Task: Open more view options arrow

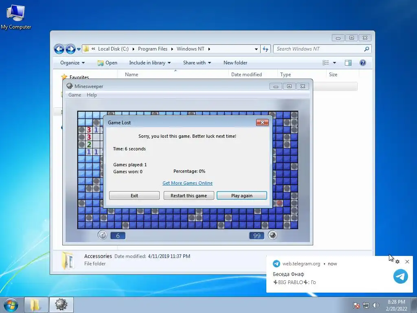Action: click(x=335, y=63)
